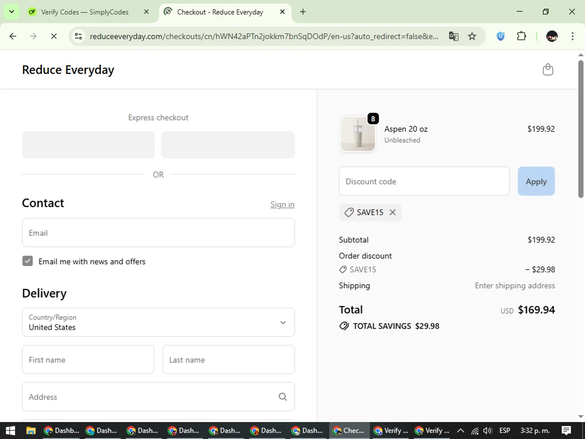Open the shopping bag cart icon
Viewport: 585px width, 439px height.
548,69
